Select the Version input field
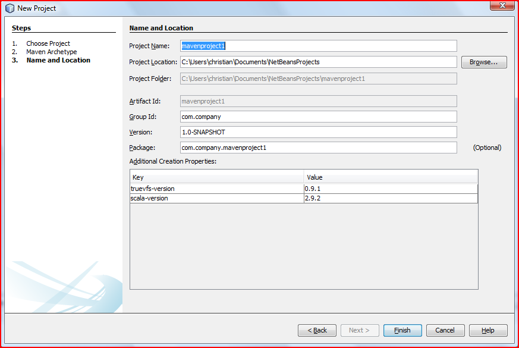 318,132
